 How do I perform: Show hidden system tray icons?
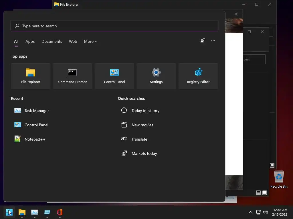coord(251,212)
